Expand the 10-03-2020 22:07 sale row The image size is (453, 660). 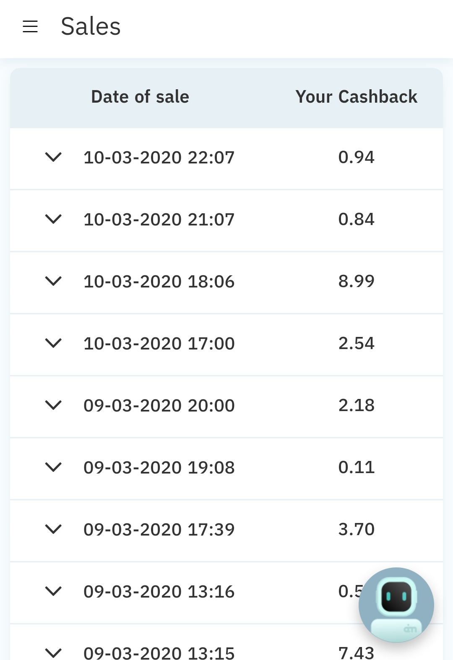click(53, 157)
